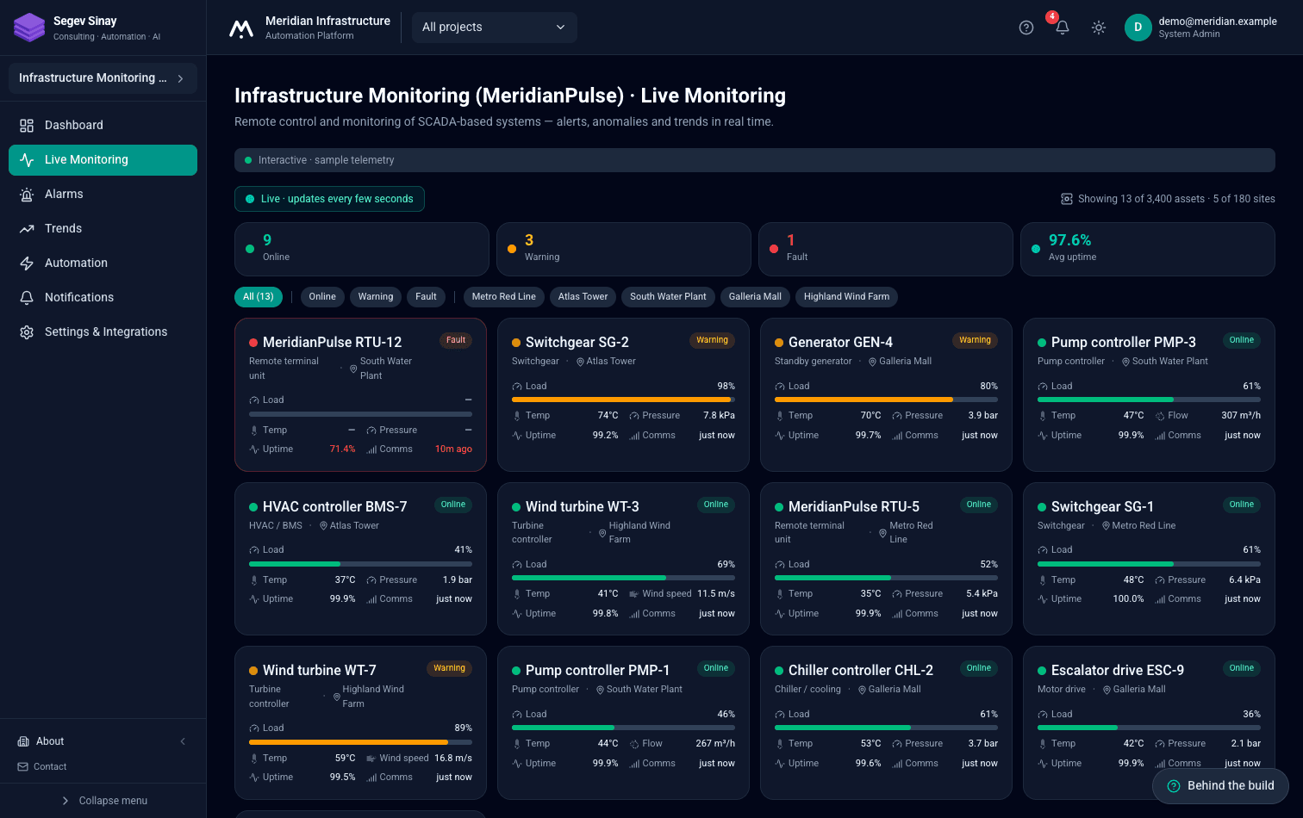Click the Segev Sinay purple logo
Screen dimensions: 1303x818
pos(29,28)
